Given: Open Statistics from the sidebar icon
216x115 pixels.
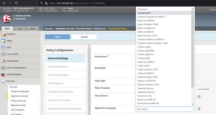Looking at the screenshot, I should click(x=4, y=34).
